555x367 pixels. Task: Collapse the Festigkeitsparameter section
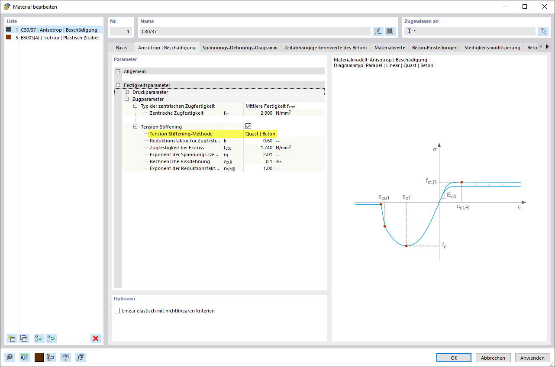click(118, 85)
